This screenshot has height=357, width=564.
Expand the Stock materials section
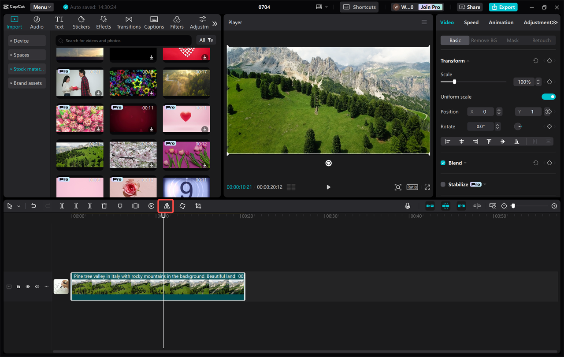point(27,69)
